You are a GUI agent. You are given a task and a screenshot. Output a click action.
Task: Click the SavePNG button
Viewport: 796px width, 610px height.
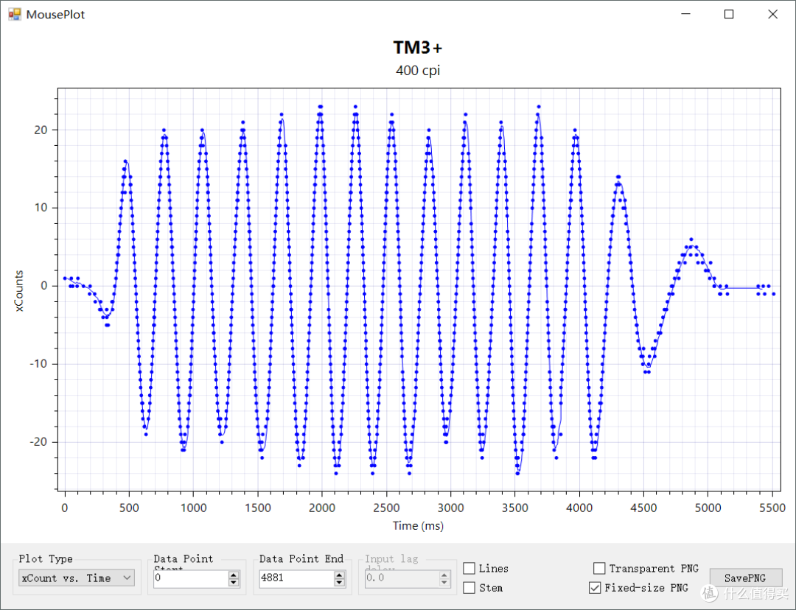coord(745,578)
